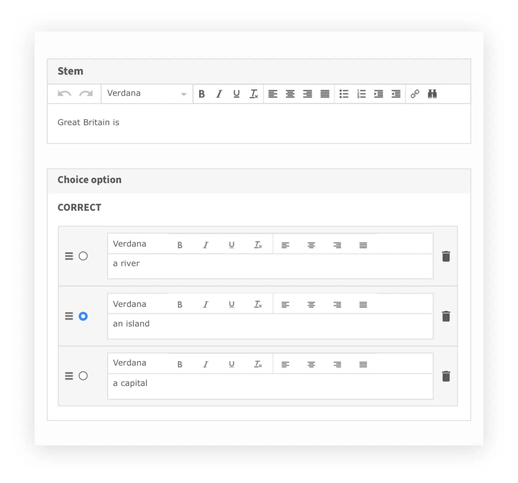Center align text in 'a capital' option
Viewport: 518px width, 483px height.
(311, 364)
